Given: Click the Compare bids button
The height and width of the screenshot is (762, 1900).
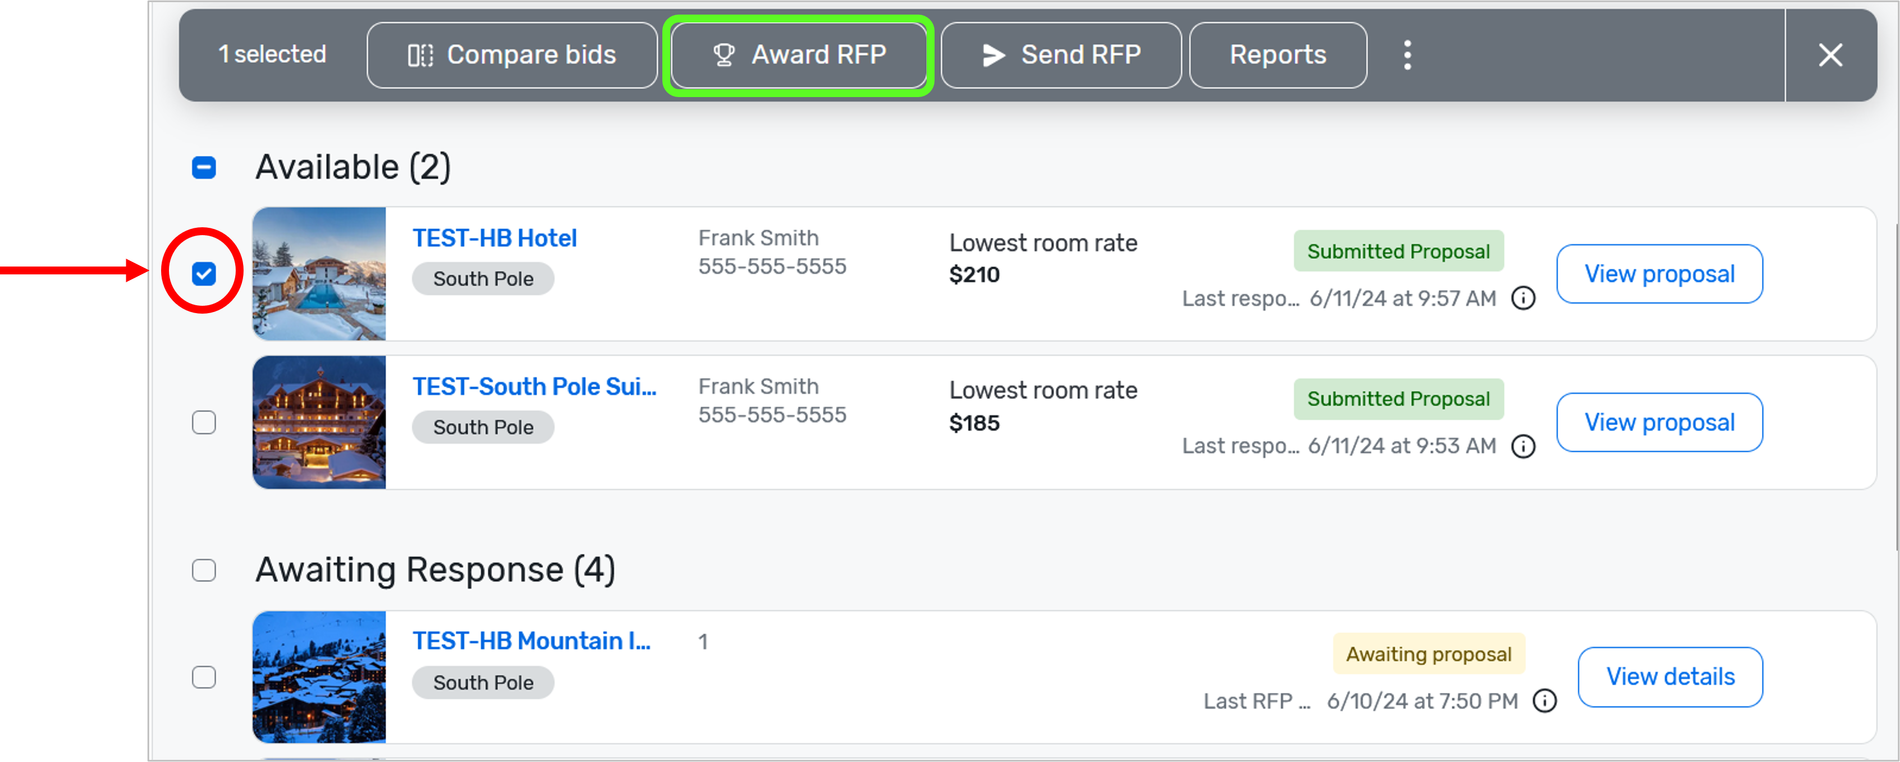Looking at the screenshot, I should [x=512, y=54].
